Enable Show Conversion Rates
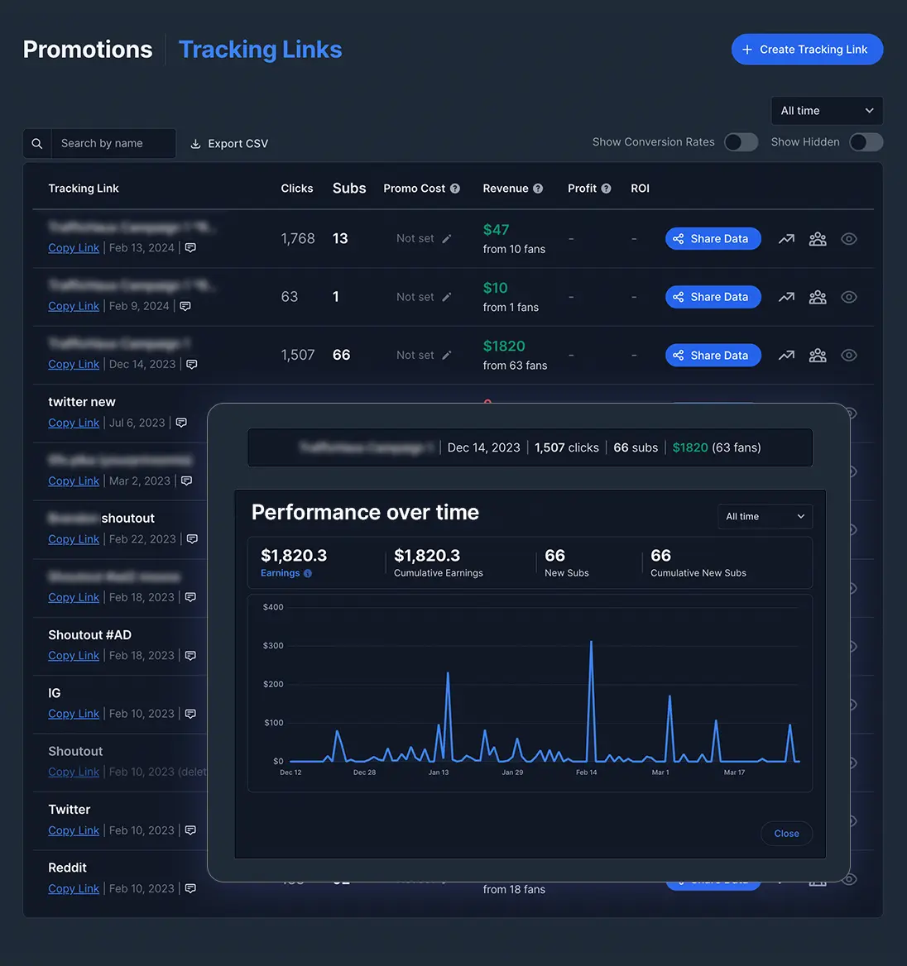The image size is (907, 966). pyautogui.click(x=741, y=142)
